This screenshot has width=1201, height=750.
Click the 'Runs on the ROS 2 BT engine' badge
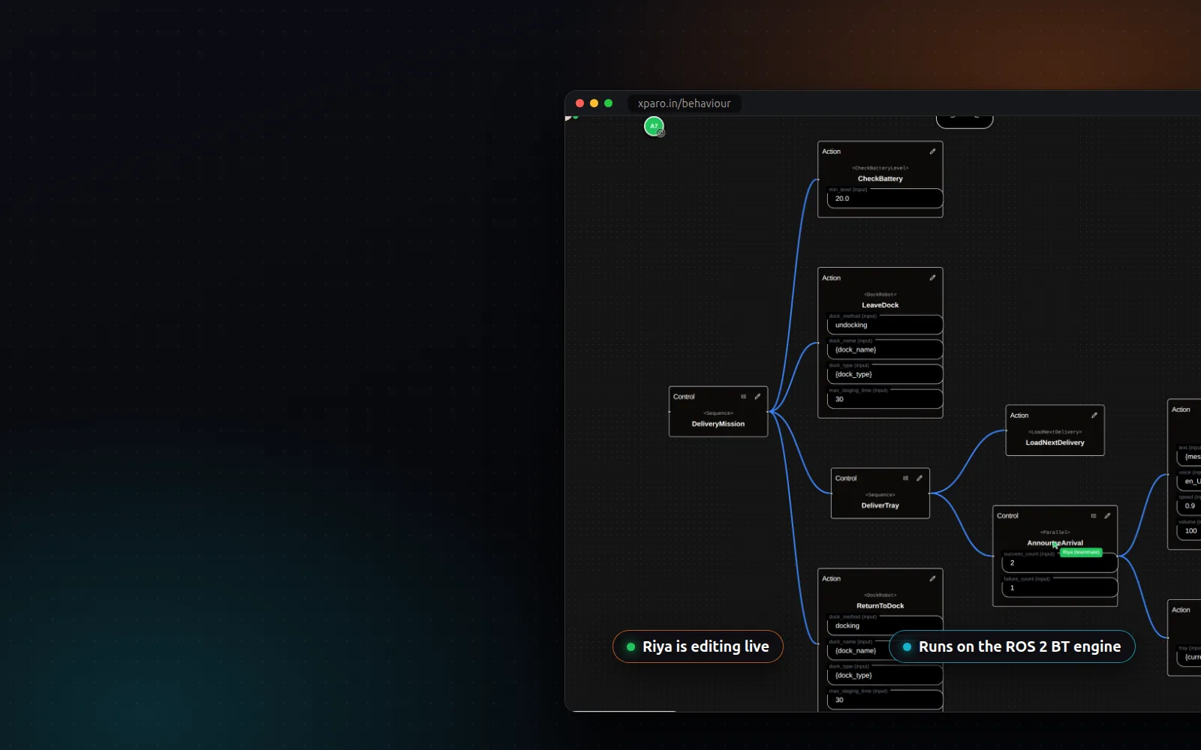[x=1012, y=646]
